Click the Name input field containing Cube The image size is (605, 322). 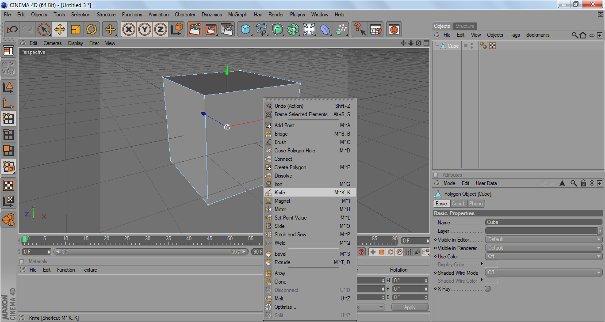coord(544,222)
